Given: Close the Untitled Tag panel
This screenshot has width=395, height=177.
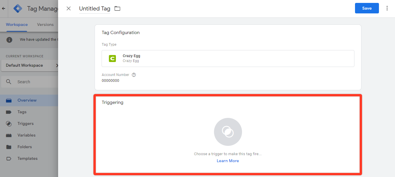Looking at the screenshot, I should pos(69,8).
